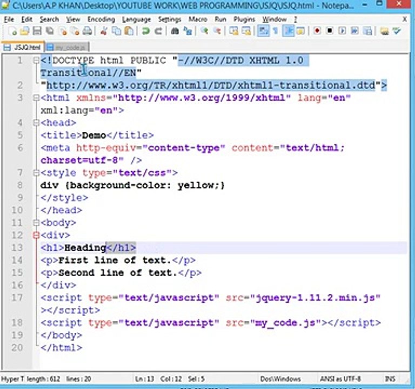Click the 'div {background-color: yellow;}' line

pos(132,185)
